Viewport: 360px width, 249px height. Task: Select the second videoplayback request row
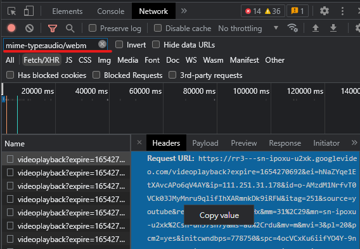[x=66, y=172]
